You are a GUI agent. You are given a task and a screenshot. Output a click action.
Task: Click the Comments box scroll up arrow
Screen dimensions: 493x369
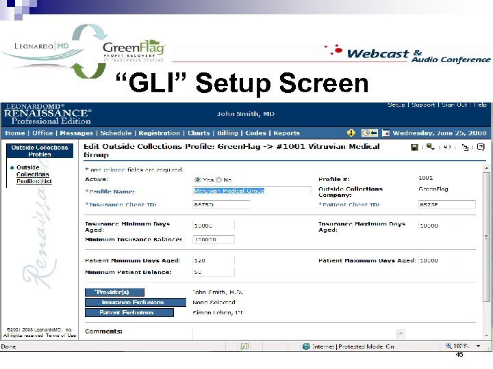401,333
